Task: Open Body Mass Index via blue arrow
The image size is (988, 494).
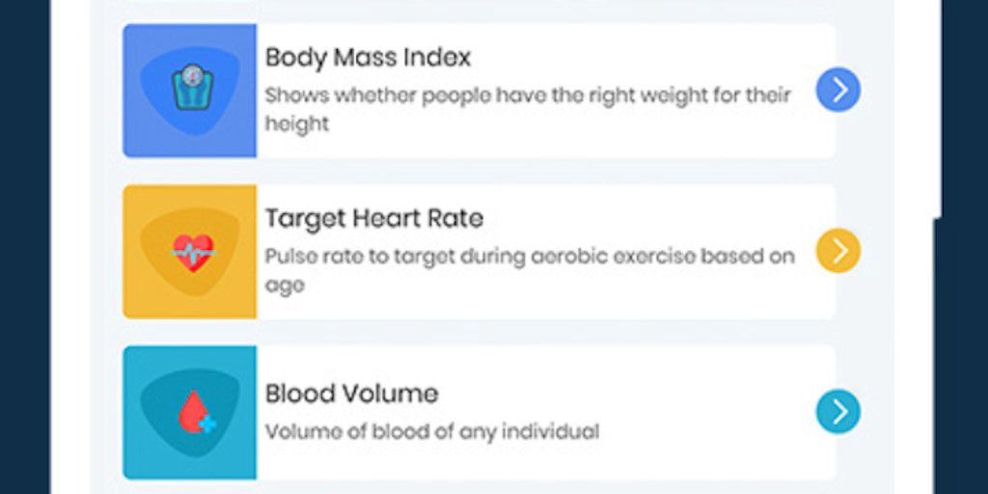Action: [837, 90]
